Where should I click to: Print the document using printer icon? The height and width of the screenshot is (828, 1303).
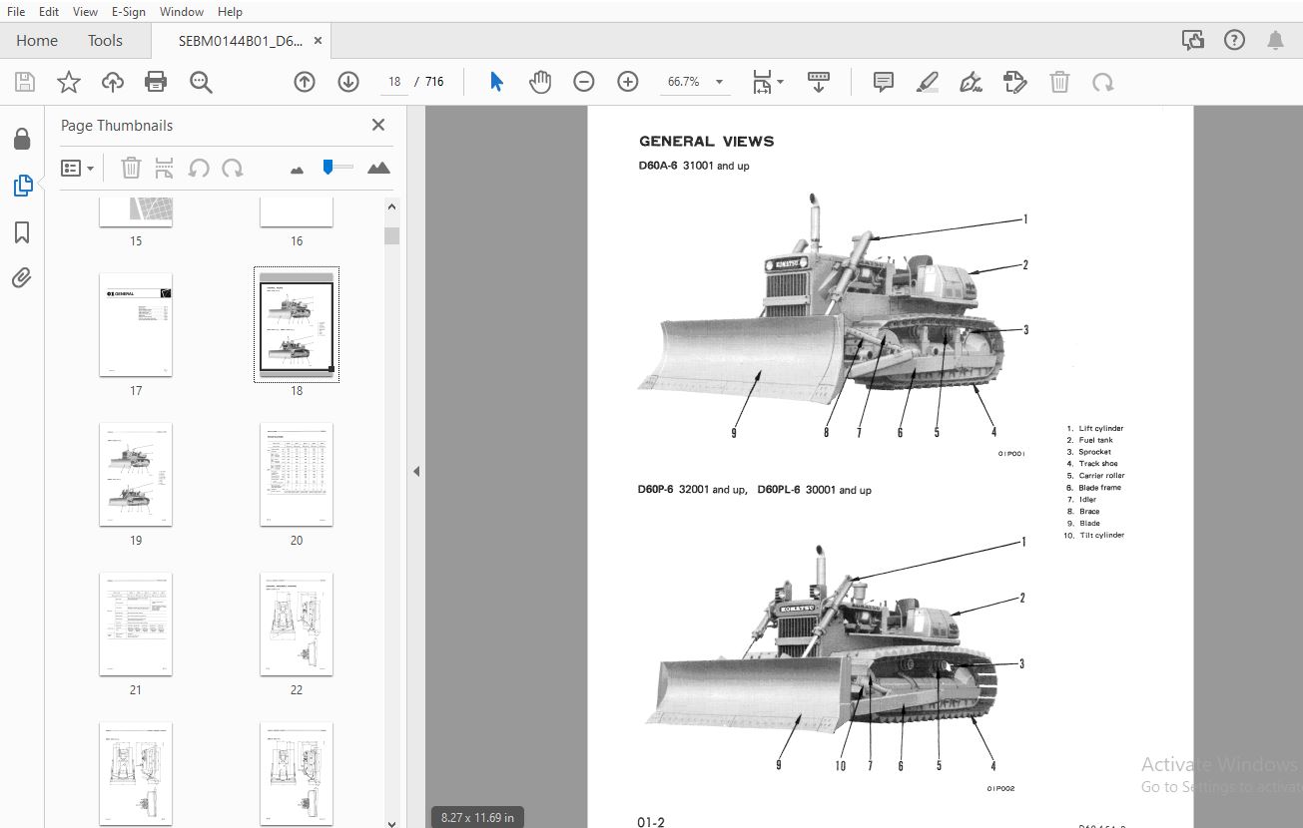point(156,82)
